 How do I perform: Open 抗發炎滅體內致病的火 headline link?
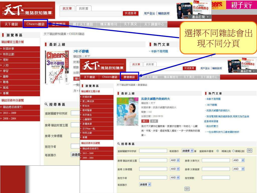coord(156,99)
